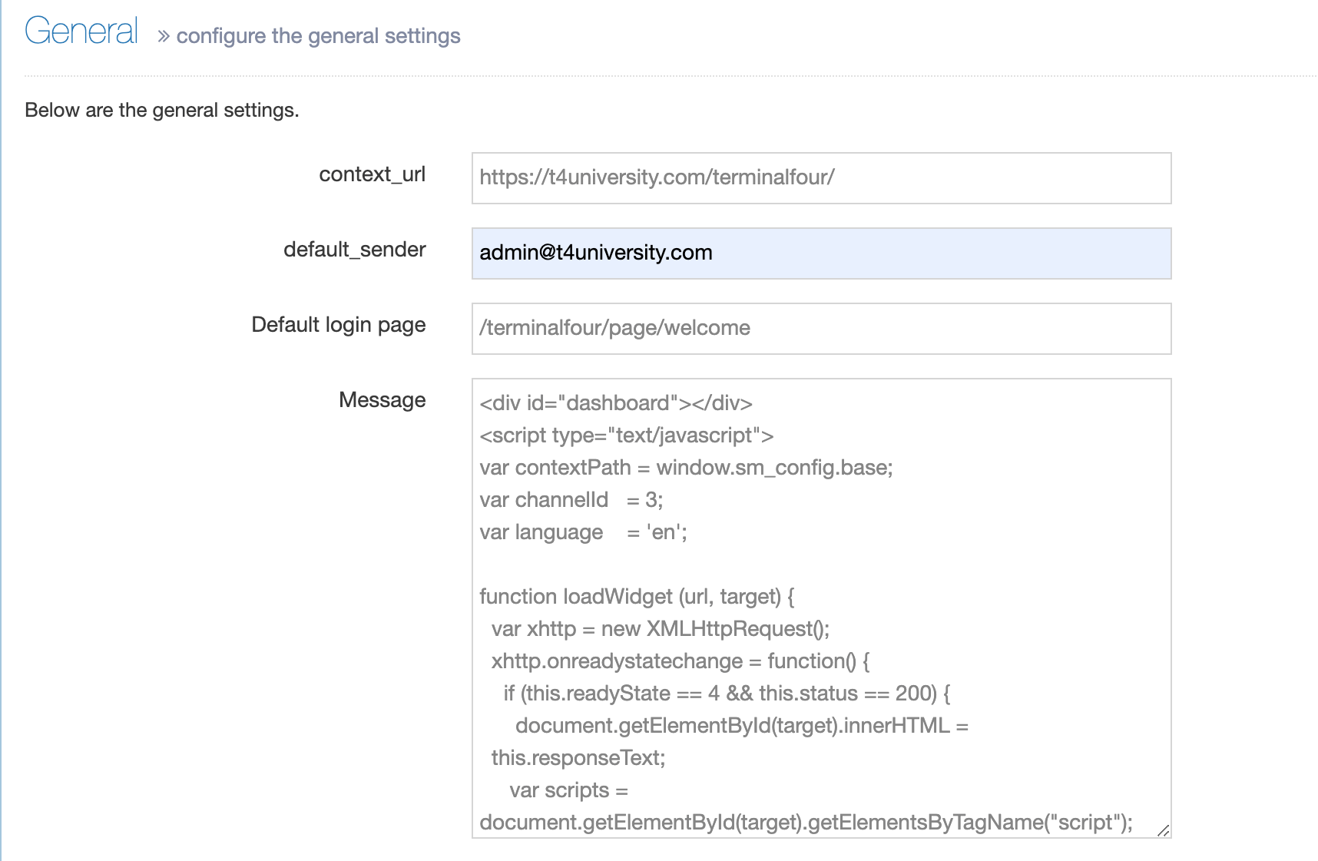
Task: Click the 'var channelId = 3' line
Action: click(571, 500)
